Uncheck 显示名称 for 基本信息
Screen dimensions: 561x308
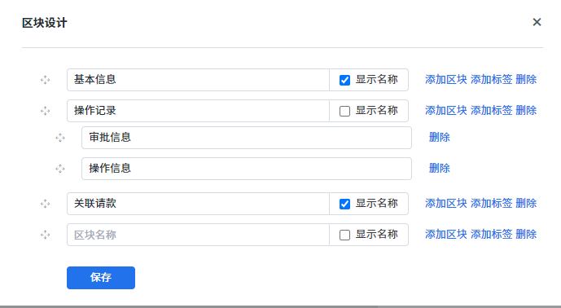click(344, 80)
